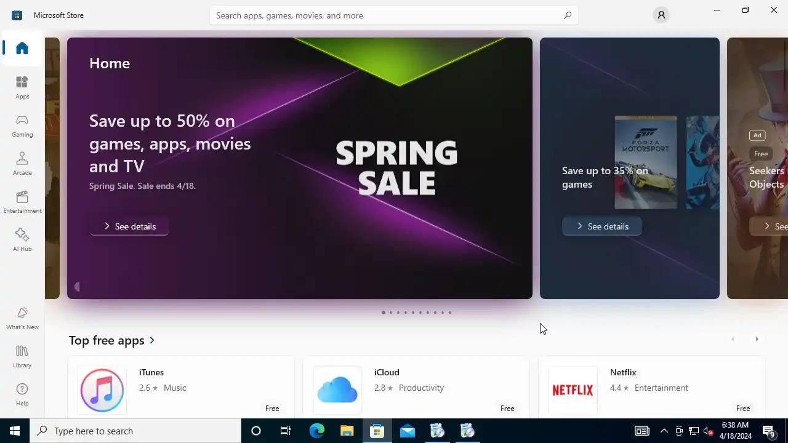Click the taskbar search box
Viewport: 788px width, 443px height.
coord(135,431)
